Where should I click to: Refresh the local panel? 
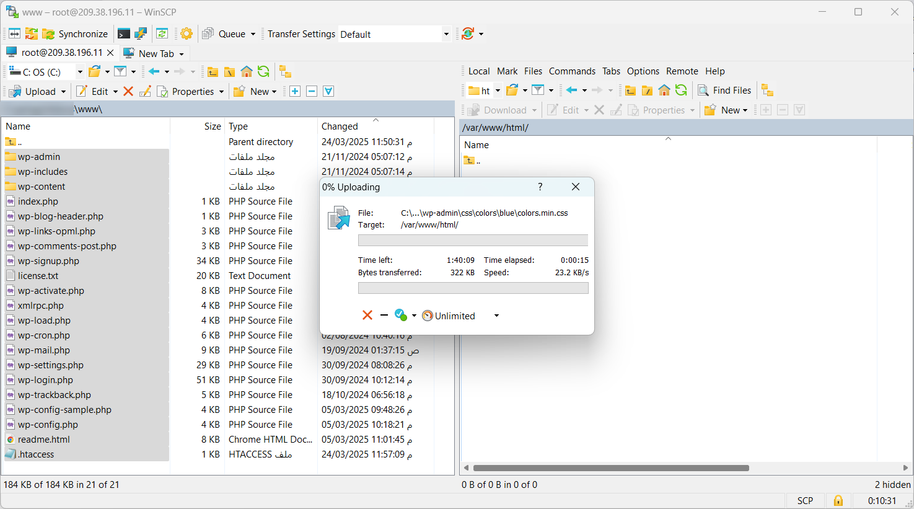pyautogui.click(x=263, y=72)
